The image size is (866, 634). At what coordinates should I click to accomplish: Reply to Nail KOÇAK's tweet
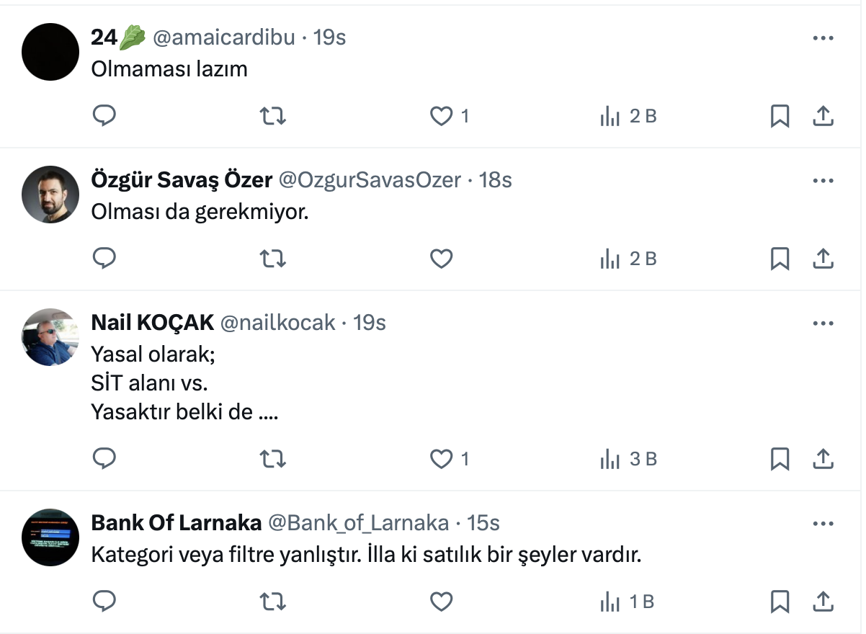[104, 458]
